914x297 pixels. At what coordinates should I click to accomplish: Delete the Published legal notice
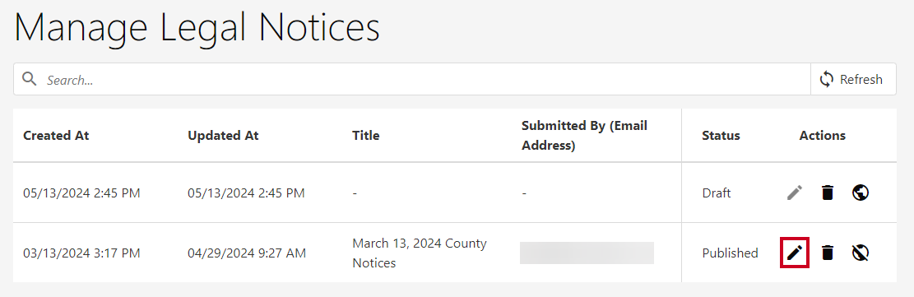coord(827,253)
